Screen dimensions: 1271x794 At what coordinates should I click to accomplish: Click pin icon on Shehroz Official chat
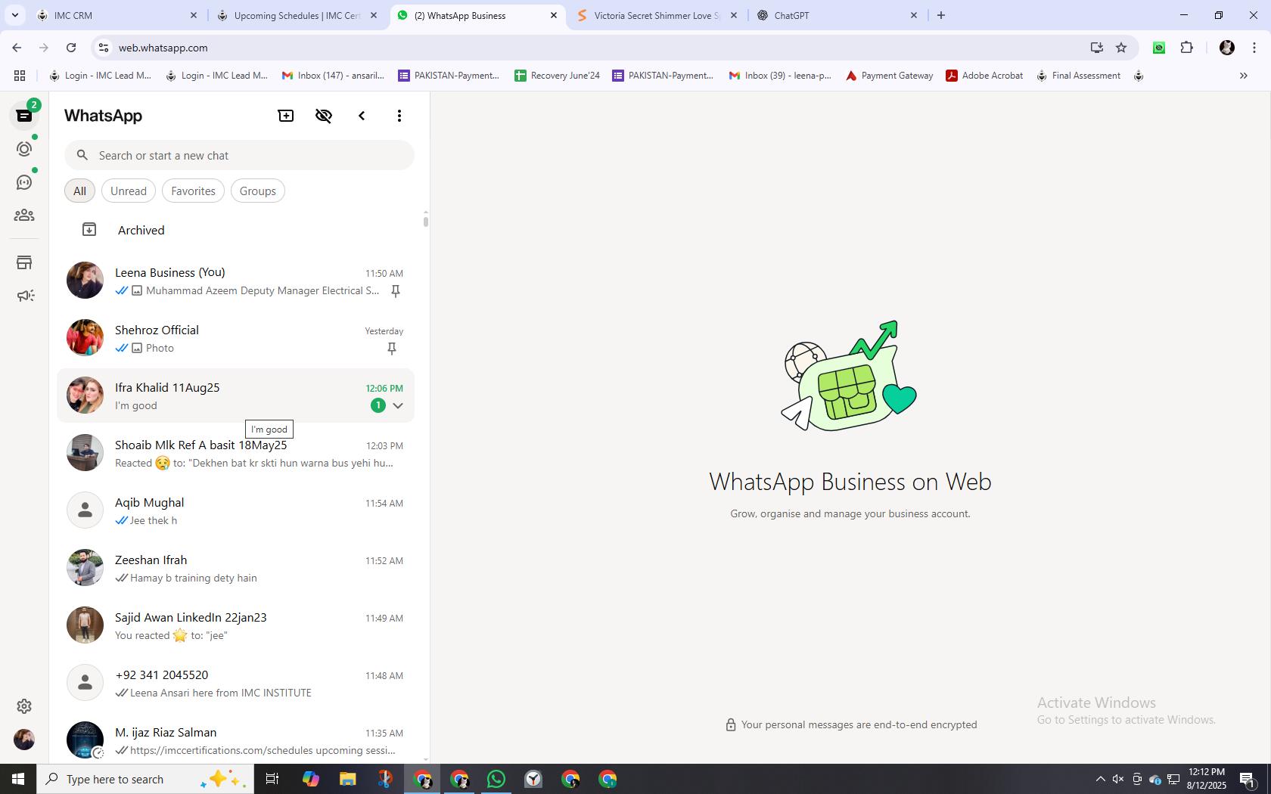392,349
